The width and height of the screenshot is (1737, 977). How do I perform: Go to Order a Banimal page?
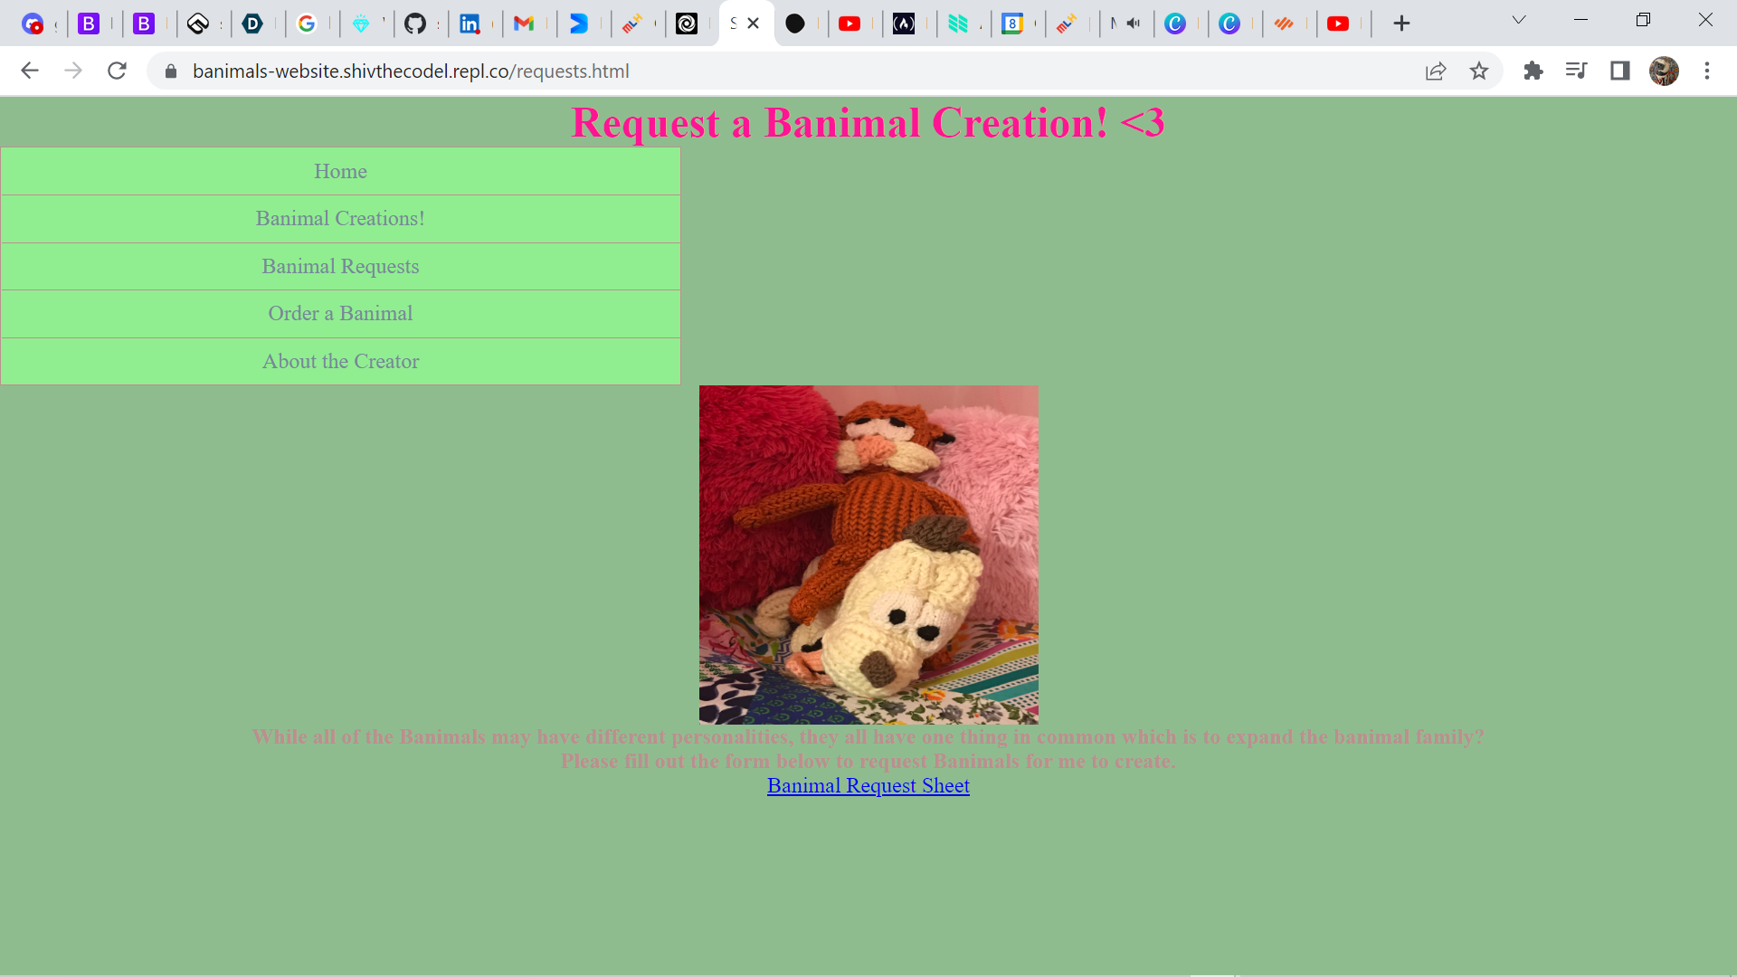pyautogui.click(x=340, y=313)
